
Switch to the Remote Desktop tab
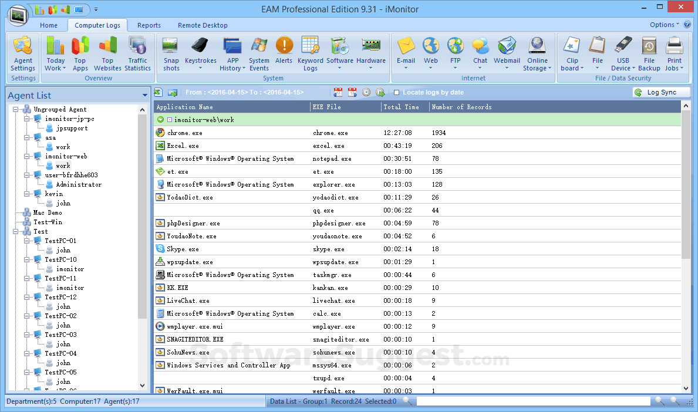tap(203, 25)
